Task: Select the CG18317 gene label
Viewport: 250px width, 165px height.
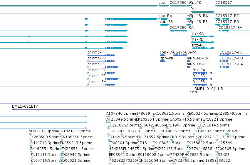Action: pyautogui.click(x=224, y=3)
